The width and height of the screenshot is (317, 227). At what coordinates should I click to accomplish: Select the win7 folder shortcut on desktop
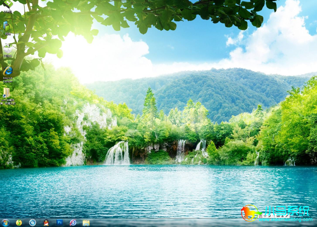point(8,96)
